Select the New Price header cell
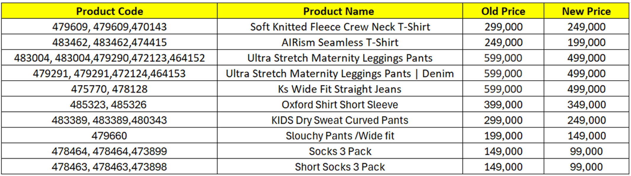 click(x=586, y=11)
